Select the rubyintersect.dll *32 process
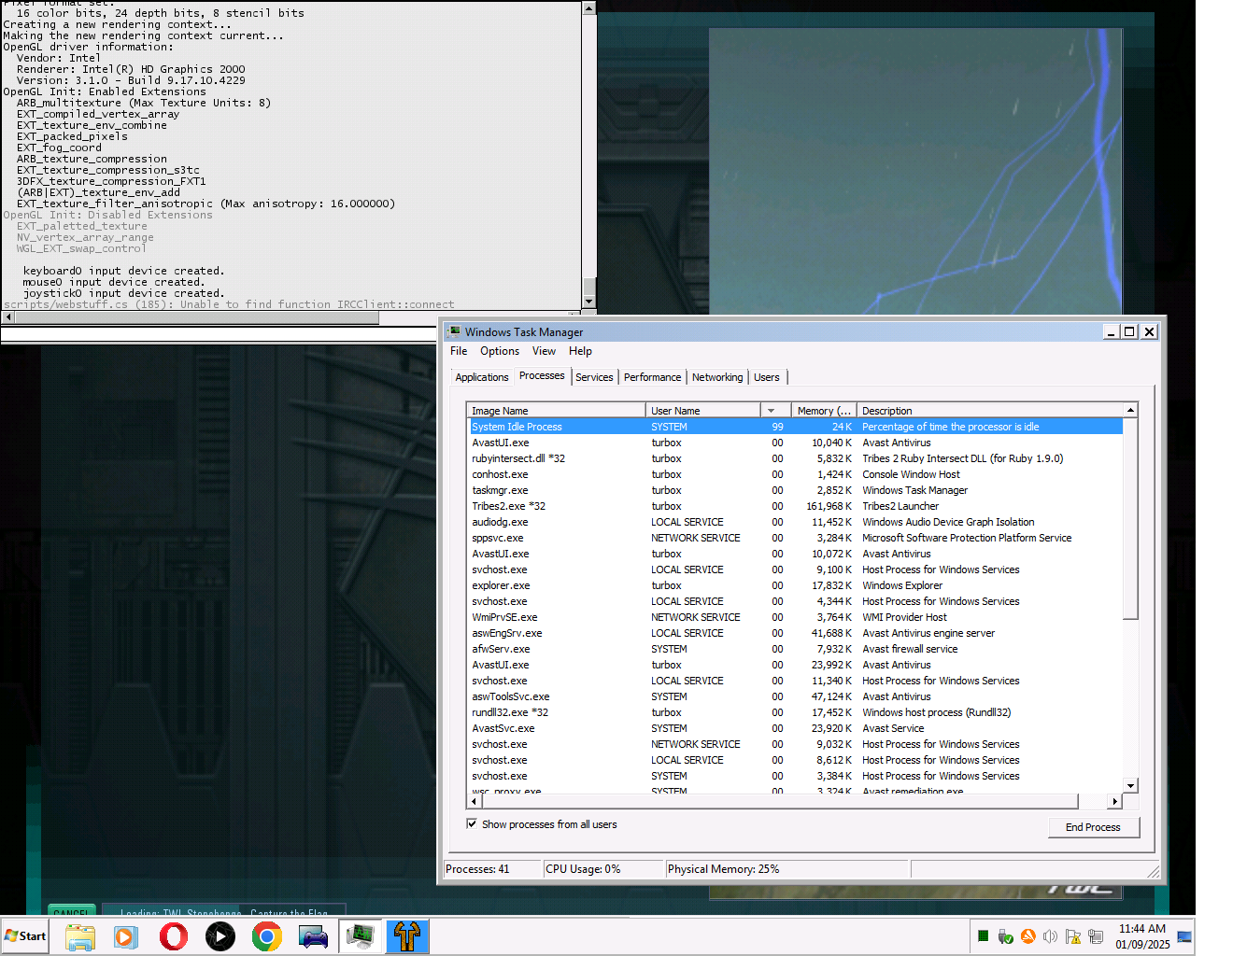This screenshot has width=1247, height=956. click(795, 458)
